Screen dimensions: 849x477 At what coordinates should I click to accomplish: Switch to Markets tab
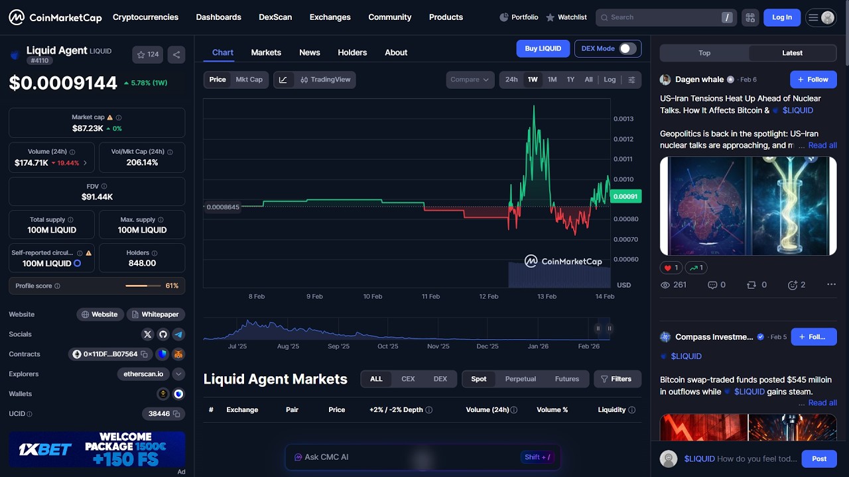[266, 52]
